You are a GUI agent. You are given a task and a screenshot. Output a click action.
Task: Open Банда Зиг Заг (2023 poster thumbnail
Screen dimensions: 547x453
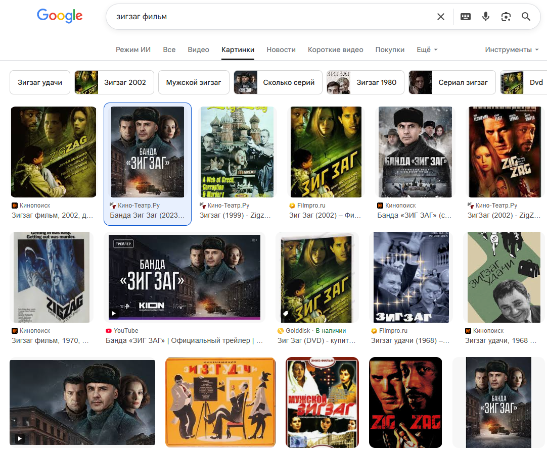click(x=148, y=152)
